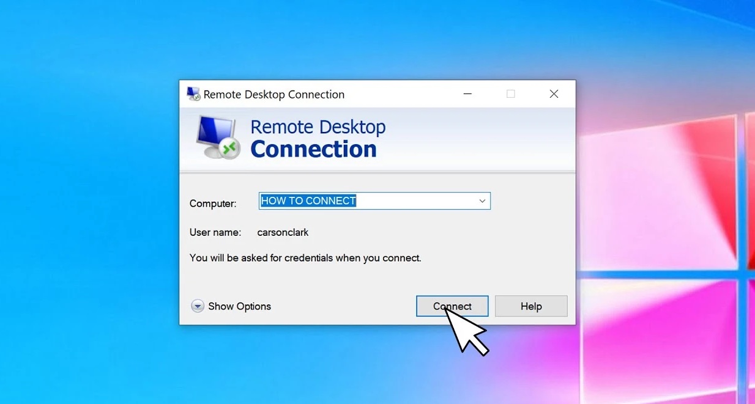
Task: Close the Remote Desktop Connection window
Action: [554, 94]
